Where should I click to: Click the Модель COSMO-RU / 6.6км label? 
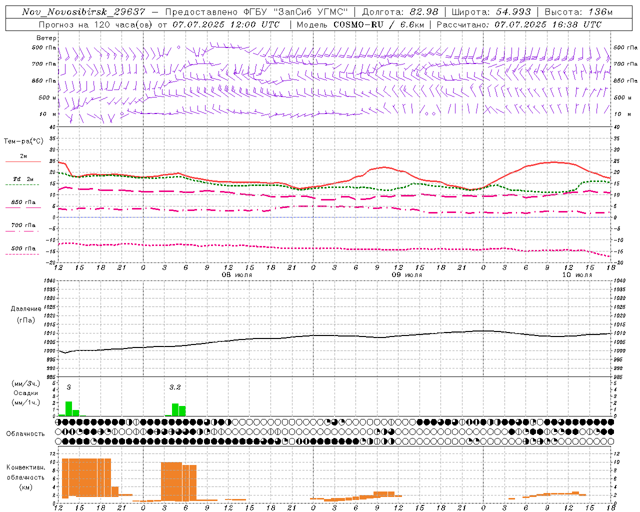pyautogui.click(x=360, y=24)
